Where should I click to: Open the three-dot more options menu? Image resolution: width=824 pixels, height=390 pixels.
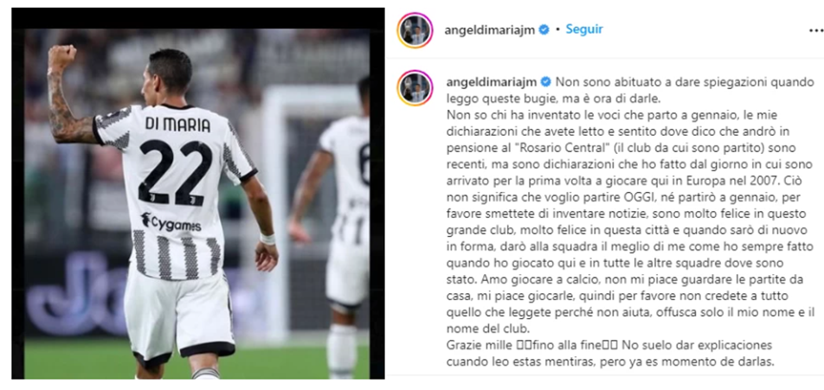816,30
